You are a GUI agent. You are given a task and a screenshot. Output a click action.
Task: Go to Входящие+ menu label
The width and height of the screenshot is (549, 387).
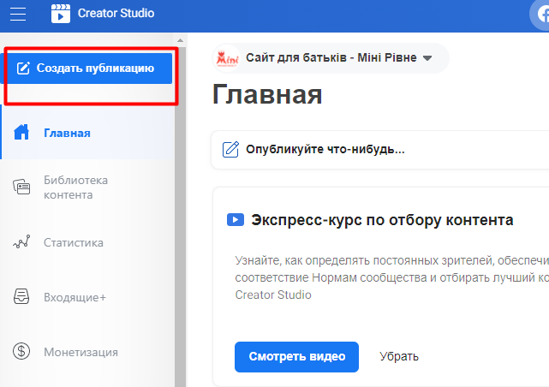[x=75, y=297]
